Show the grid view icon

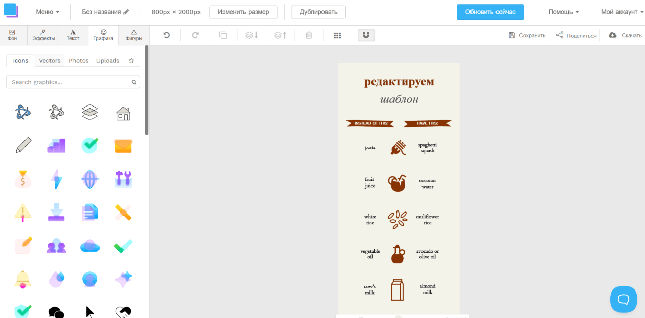337,35
